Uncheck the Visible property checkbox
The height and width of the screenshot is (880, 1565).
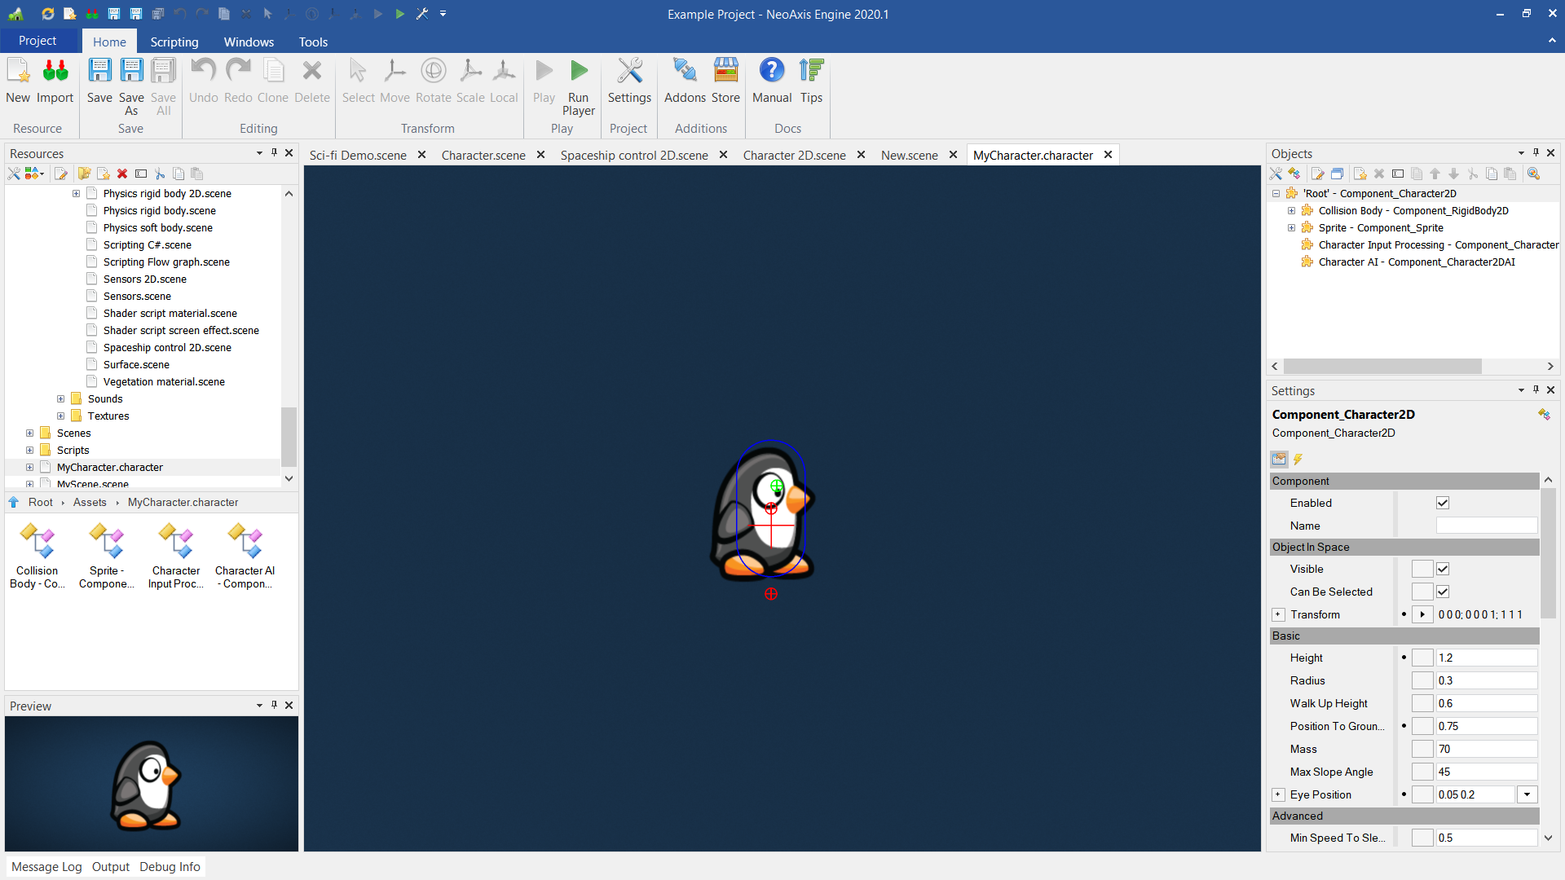coord(1443,569)
